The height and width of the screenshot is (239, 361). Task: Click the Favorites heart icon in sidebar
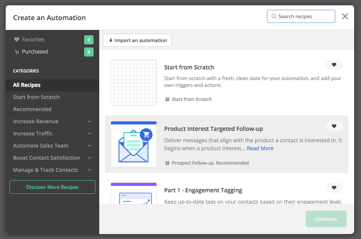coord(17,39)
